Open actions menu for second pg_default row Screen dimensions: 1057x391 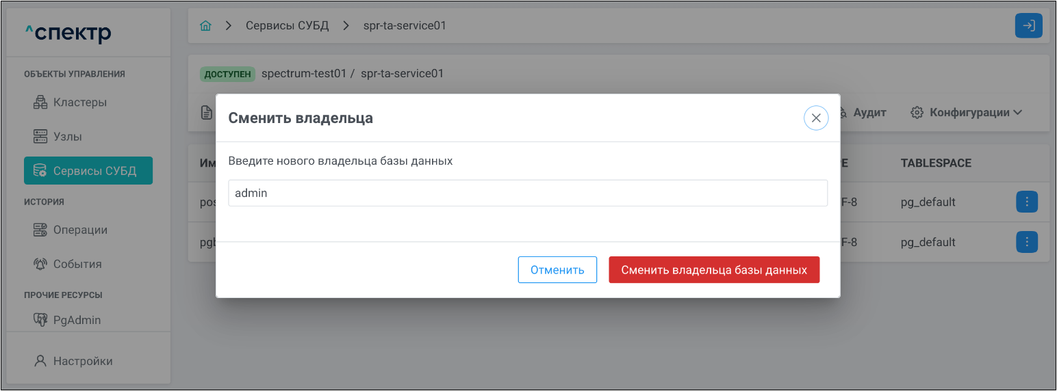click(1027, 242)
